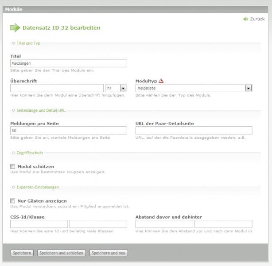Toggle the Nur Gästen anzeigen checkbox
272x266 pixels.
click(13, 201)
